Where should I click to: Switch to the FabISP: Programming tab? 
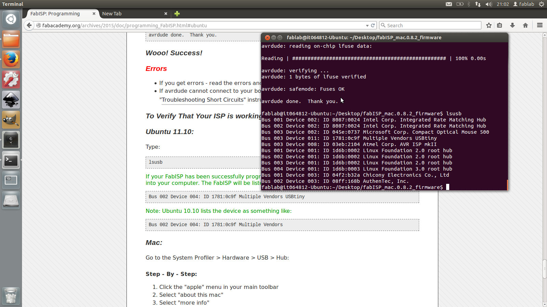(x=55, y=14)
